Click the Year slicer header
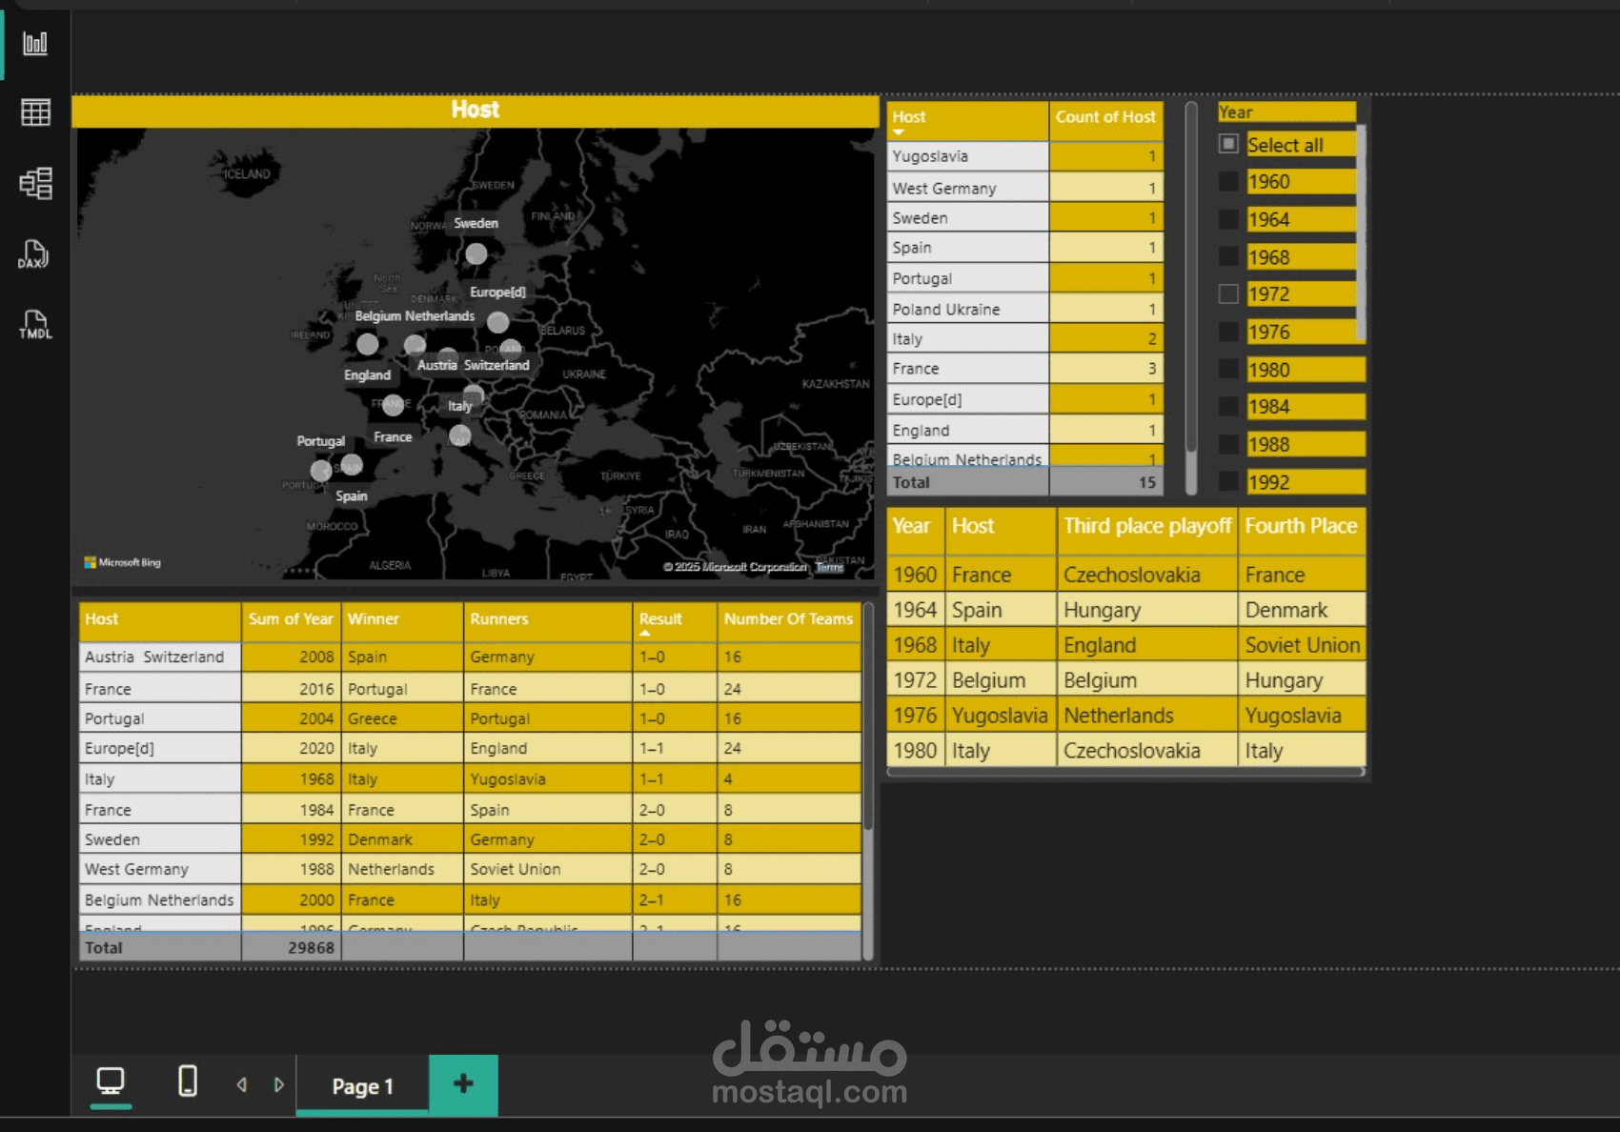The height and width of the screenshot is (1132, 1620). pos(1286,112)
